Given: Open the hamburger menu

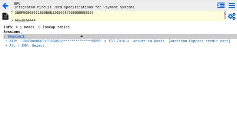Looking at the screenshot, I should click(231, 6).
